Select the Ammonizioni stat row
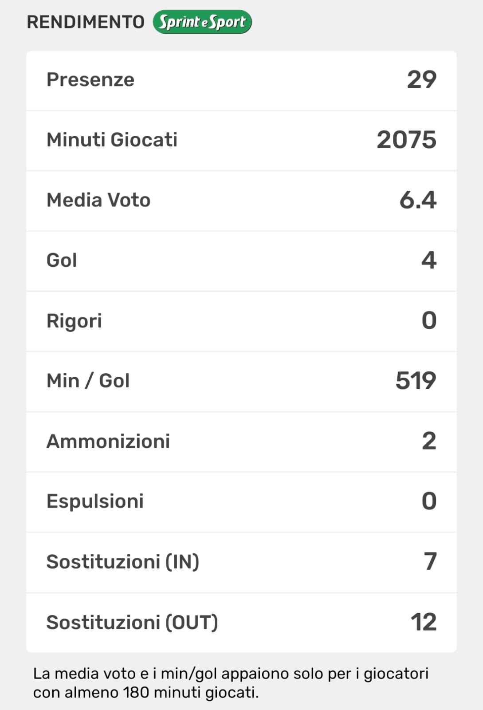The image size is (483, 710). click(x=241, y=442)
